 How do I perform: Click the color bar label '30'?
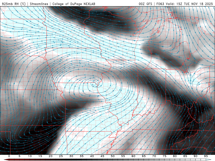[71, 156]
